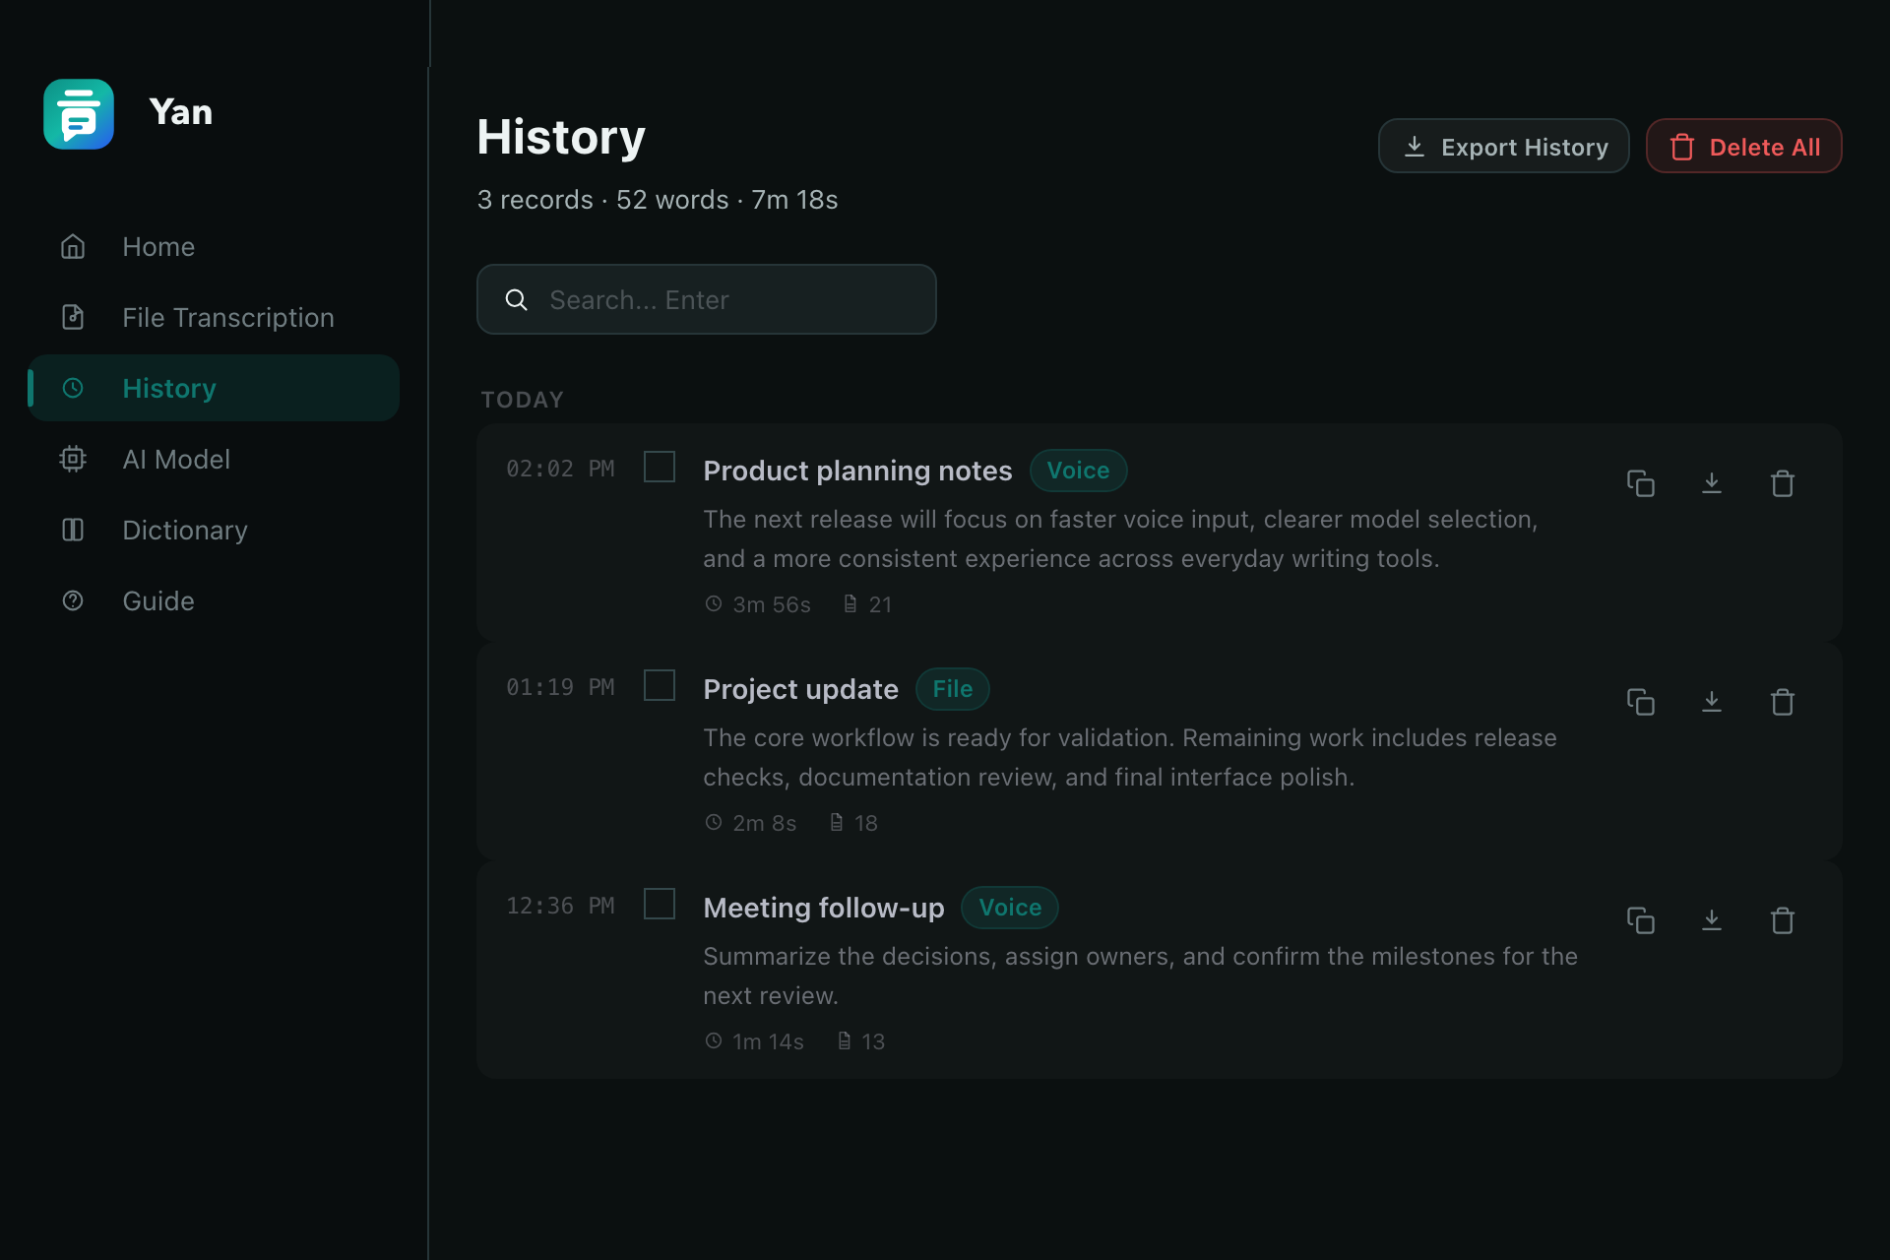1890x1260 pixels.
Task: Download the Meeting follow-up record
Action: (x=1712, y=920)
